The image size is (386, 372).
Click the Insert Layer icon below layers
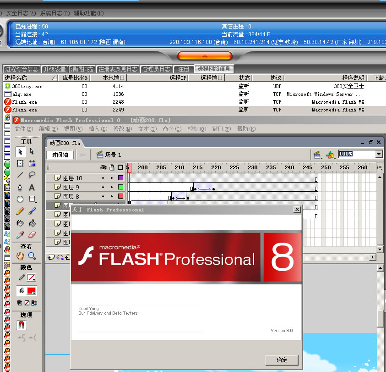[51, 257]
